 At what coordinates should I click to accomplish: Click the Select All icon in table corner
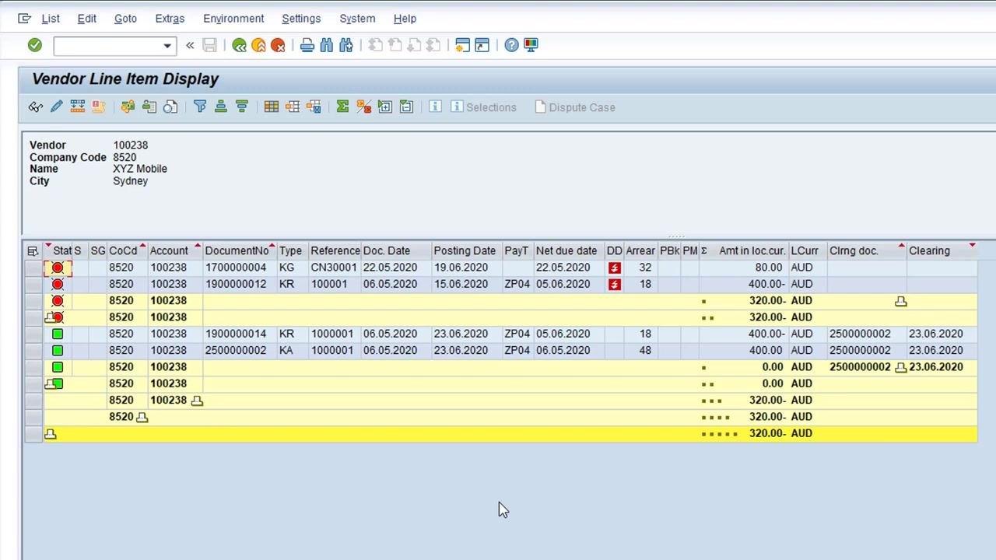tap(33, 250)
